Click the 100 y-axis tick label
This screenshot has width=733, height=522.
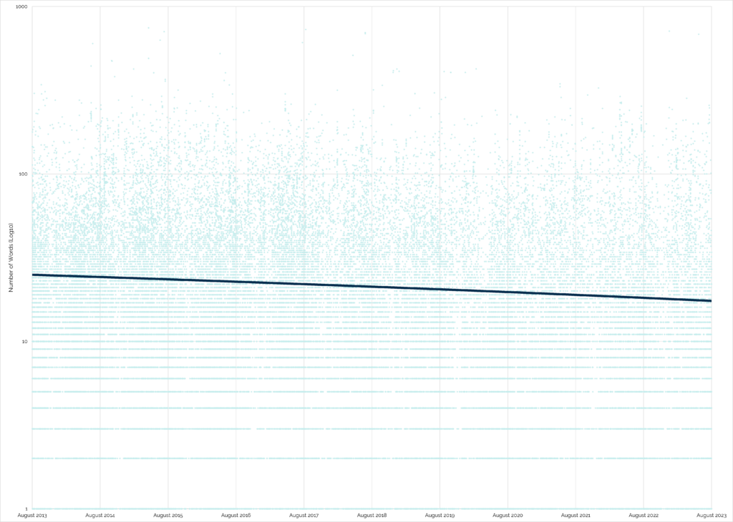coord(22,173)
